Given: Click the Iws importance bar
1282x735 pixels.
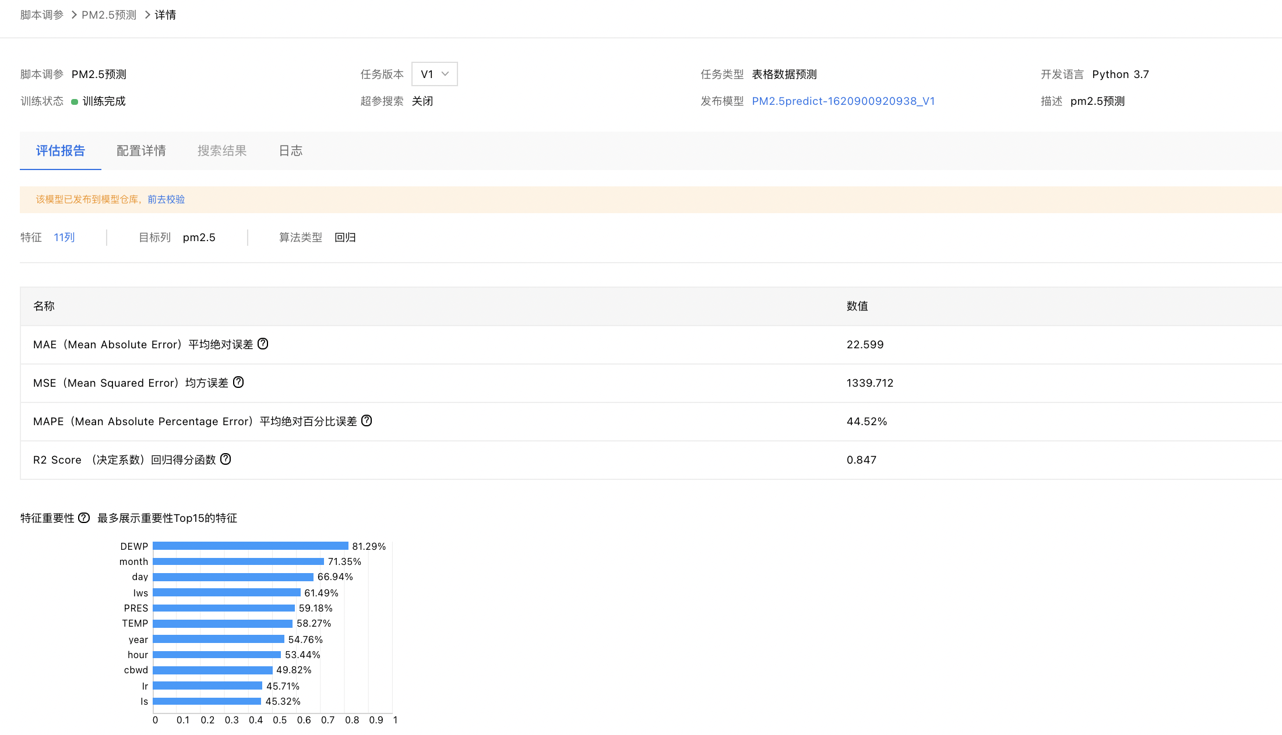Looking at the screenshot, I should point(227,592).
